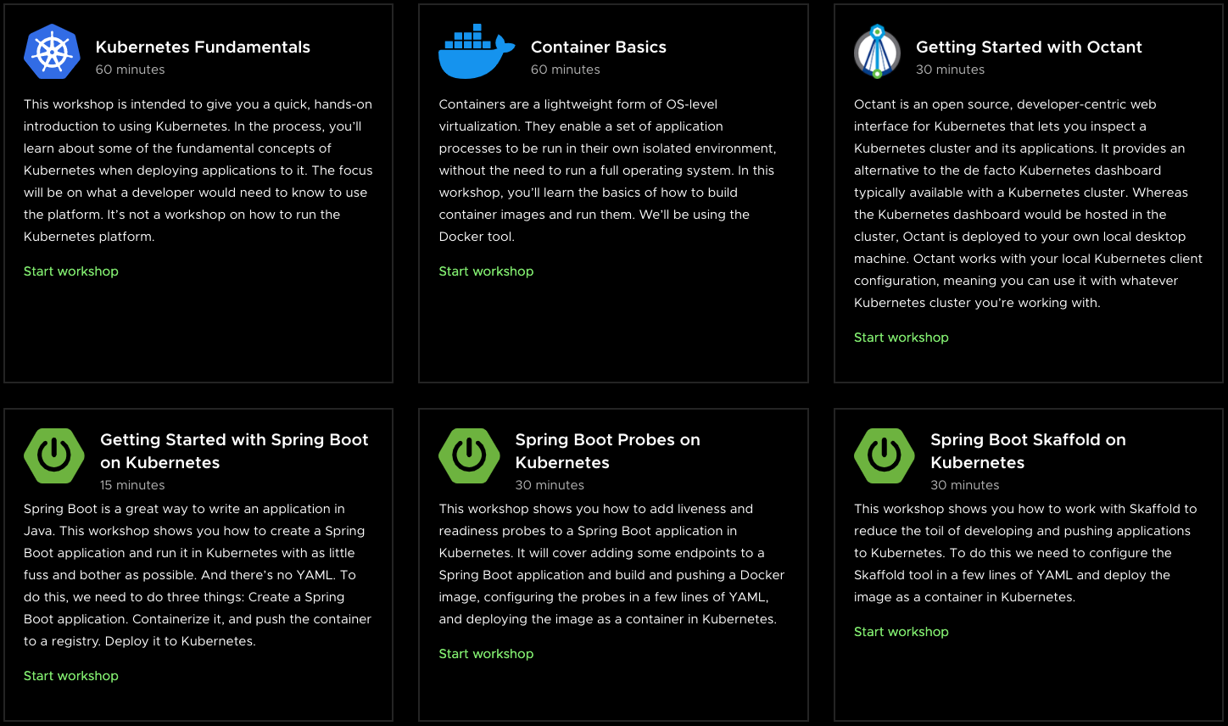Screen dimensions: 1228x726
Task: Select the Kubernetes Fundamentals title
Action: [x=203, y=47]
